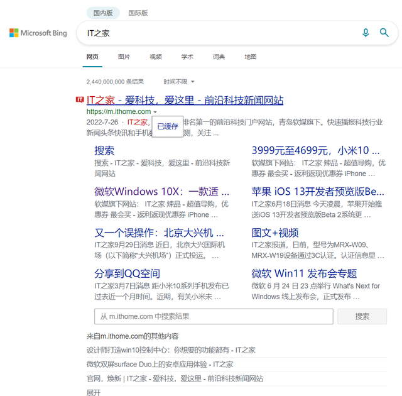Click the https://m.ithome.com green URL
This screenshot has width=402, height=396.
point(119,111)
